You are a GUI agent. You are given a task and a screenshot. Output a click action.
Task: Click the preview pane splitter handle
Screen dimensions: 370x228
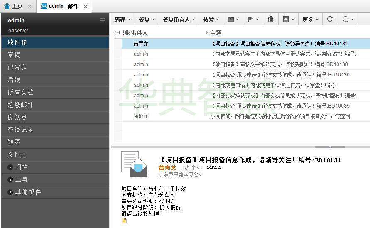[330, 147]
